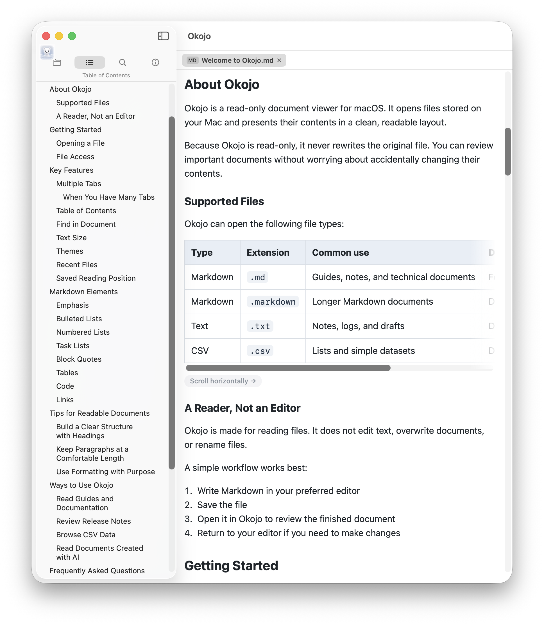Select Keep Paragraphs at a Comfortable Length
Image resolution: width=544 pixels, height=625 pixels.
[92, 454]
